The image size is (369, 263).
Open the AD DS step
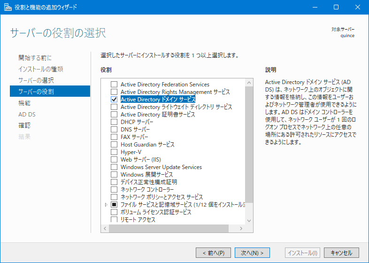click(27, 114)
